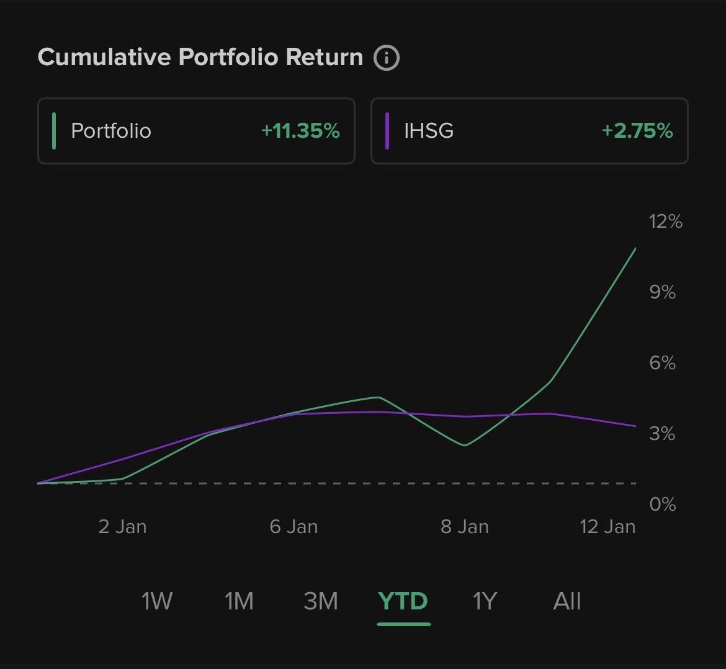Click the +2.75% IHSG return value
Screen dimensions: 726x669
coord(637,131)
